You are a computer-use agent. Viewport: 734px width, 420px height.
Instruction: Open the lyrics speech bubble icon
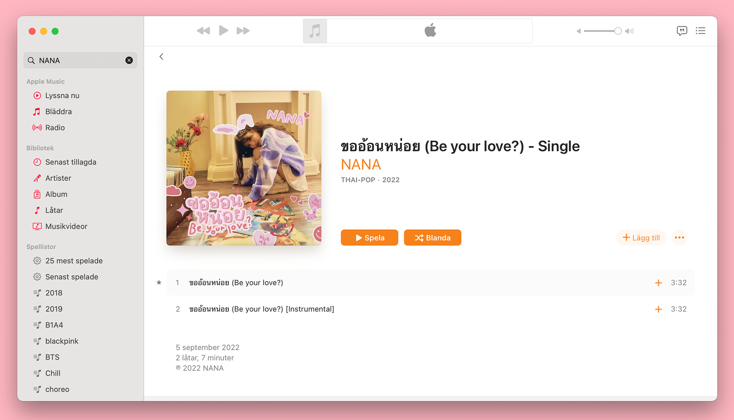click(682, 31)
